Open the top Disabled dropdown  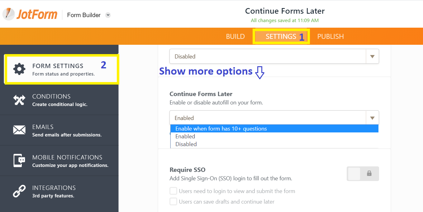274,57
